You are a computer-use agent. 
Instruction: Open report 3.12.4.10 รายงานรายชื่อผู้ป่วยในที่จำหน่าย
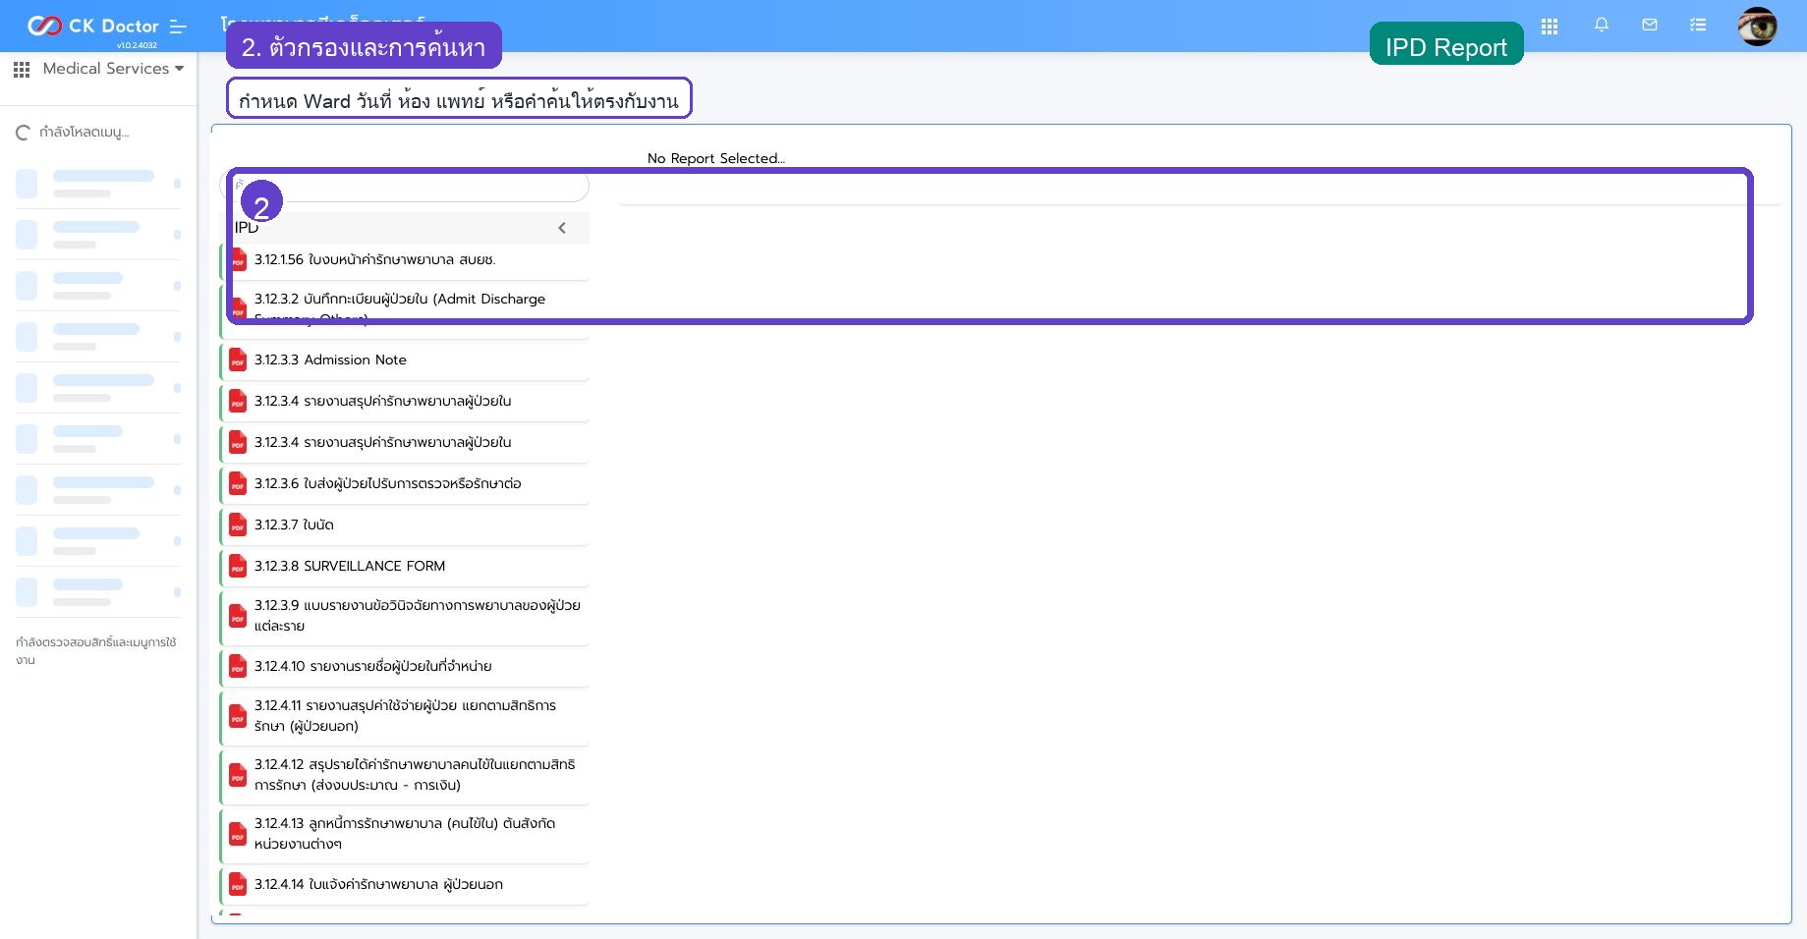pyautogui.click(x=405, y=667)
